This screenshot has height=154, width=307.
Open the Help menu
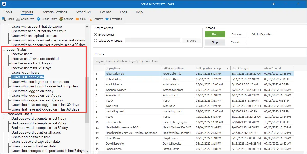[139, 12]
